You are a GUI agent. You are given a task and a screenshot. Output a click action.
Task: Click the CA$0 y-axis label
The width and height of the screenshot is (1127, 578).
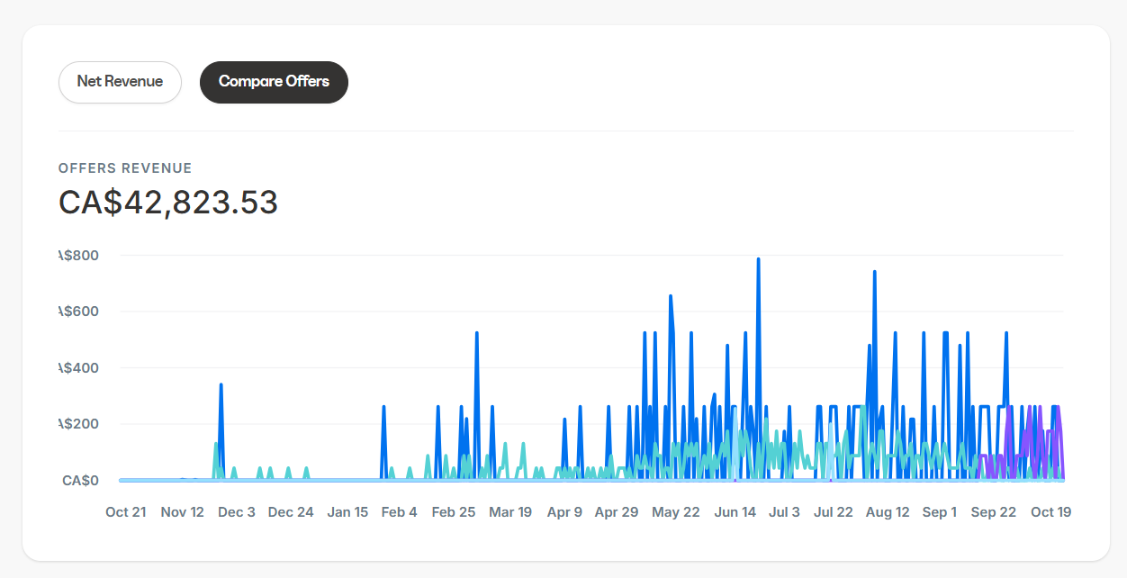[x=81, y=481]
